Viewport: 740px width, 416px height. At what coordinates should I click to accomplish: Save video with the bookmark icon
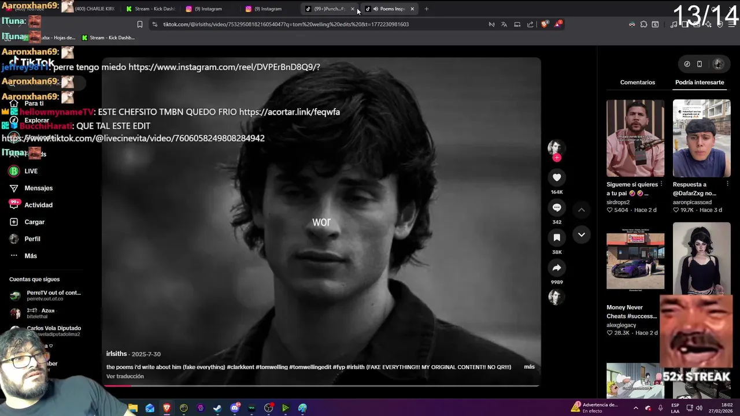point(557,237)
